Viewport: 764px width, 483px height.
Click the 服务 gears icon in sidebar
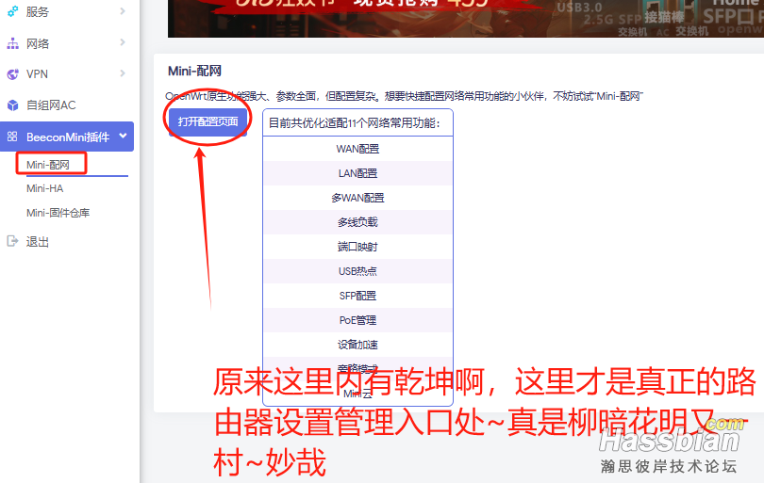click(x=12, y=11)
